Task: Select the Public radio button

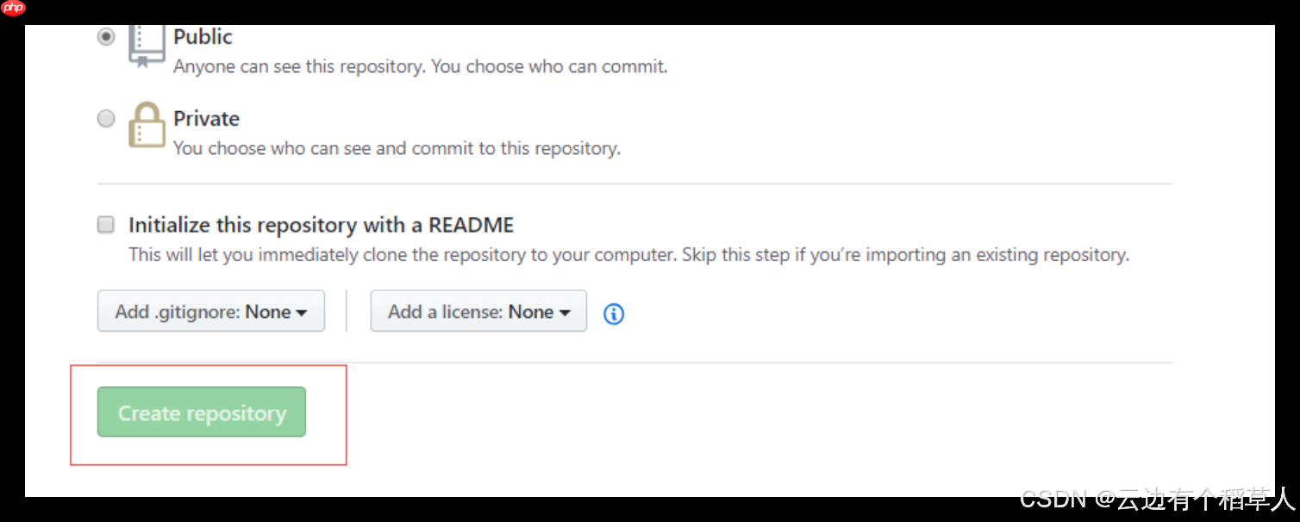Action: coord(106,37)
